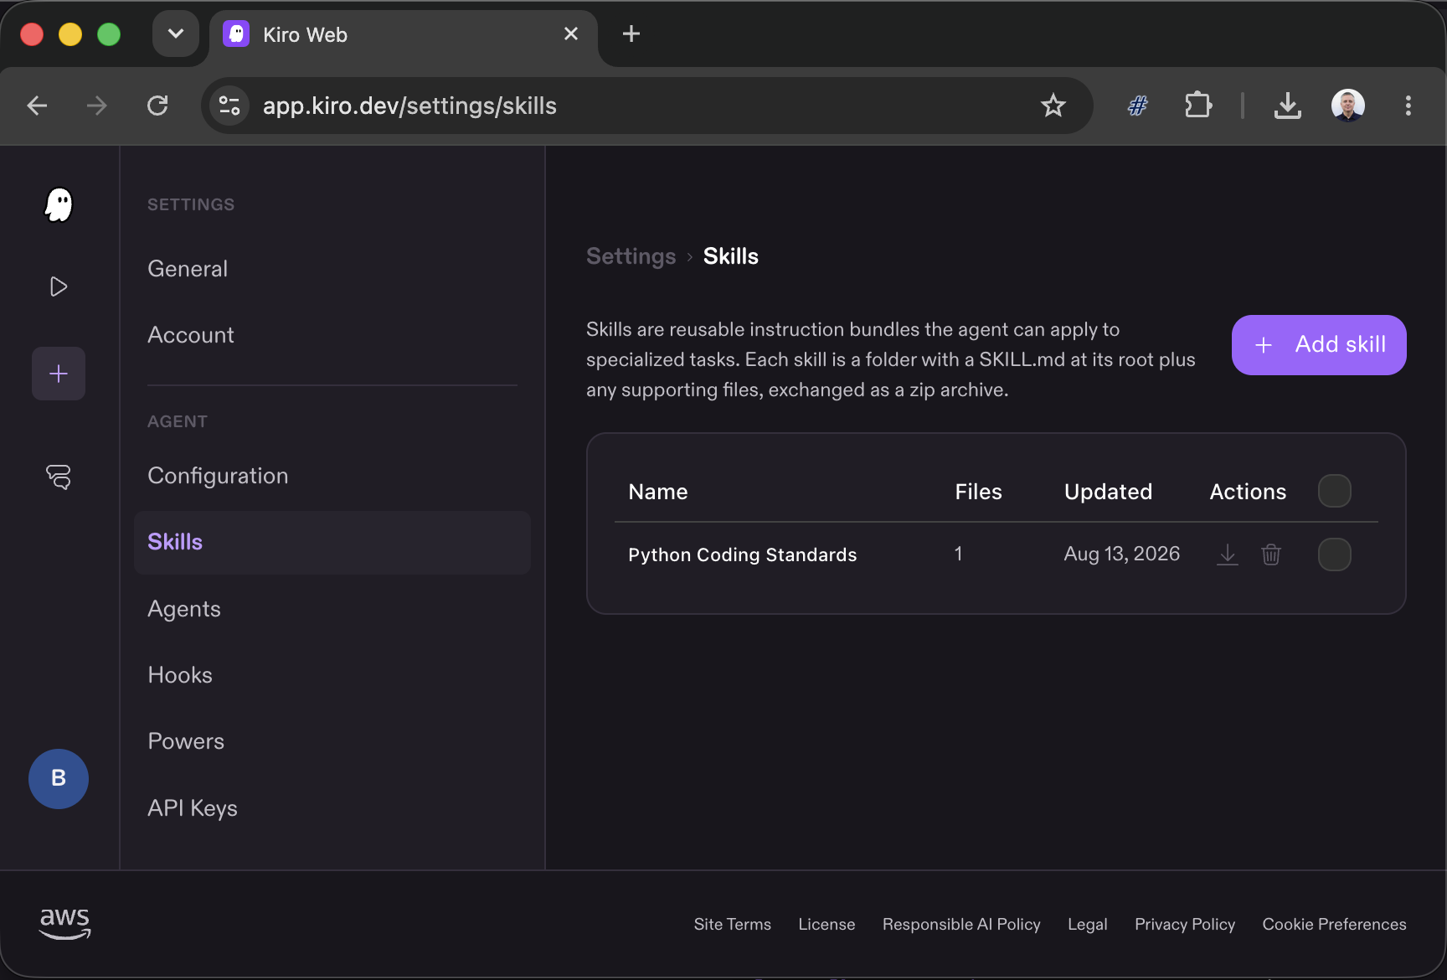Open the user avatar labeled B

tap(59, 778)
